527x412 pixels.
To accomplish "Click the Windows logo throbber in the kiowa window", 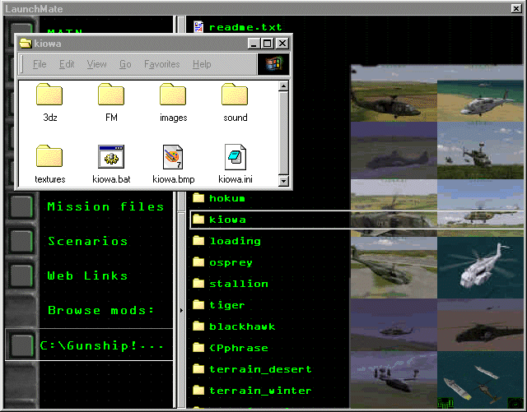I will (x=273, y=64).
